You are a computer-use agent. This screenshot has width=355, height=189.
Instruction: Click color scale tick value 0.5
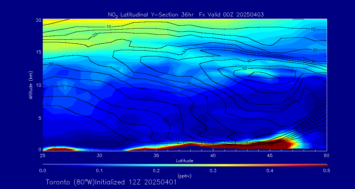[326, 171]
